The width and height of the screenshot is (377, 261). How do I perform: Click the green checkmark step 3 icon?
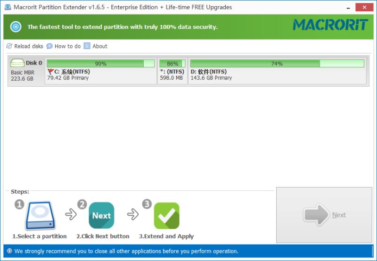click(x=167, y=216)
